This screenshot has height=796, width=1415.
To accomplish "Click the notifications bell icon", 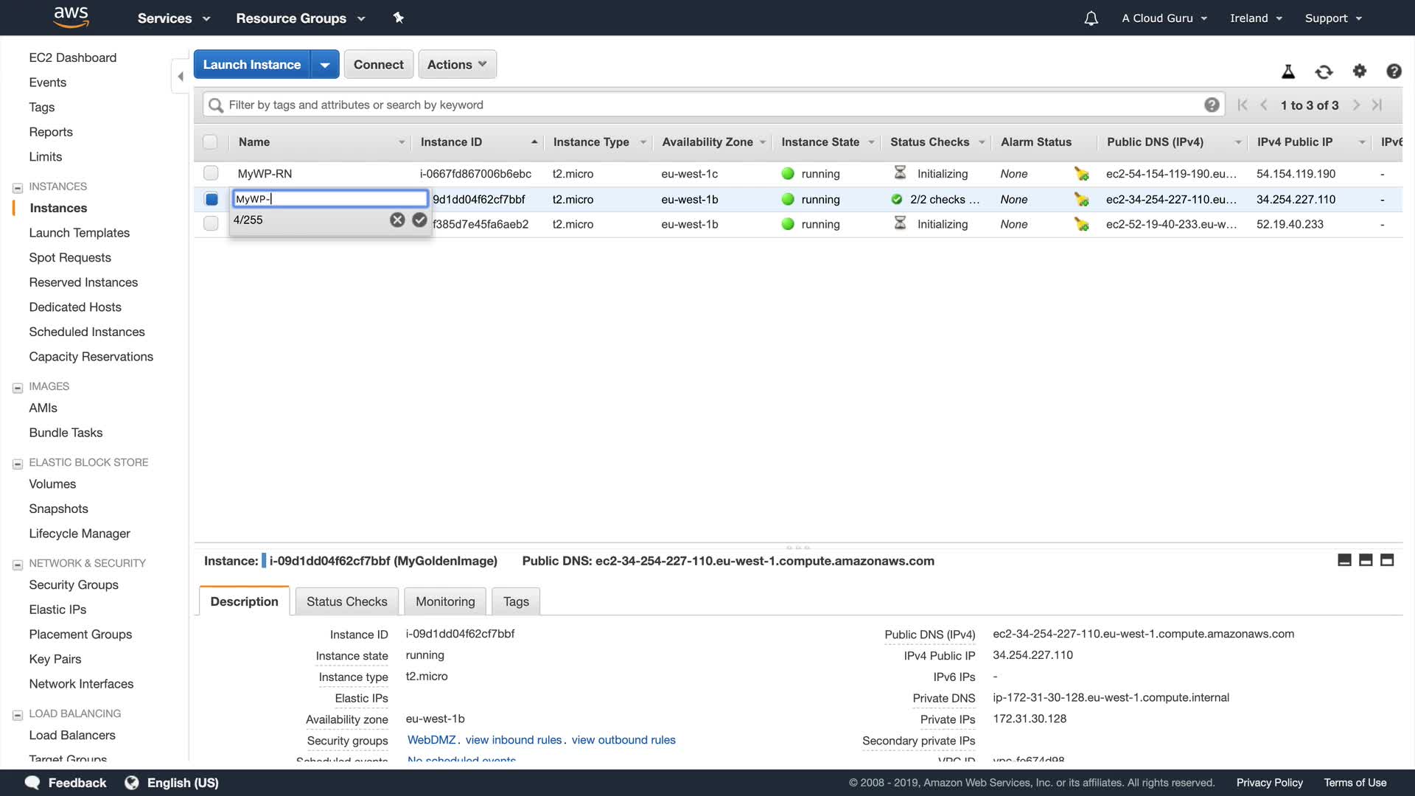I will 1091,18.
